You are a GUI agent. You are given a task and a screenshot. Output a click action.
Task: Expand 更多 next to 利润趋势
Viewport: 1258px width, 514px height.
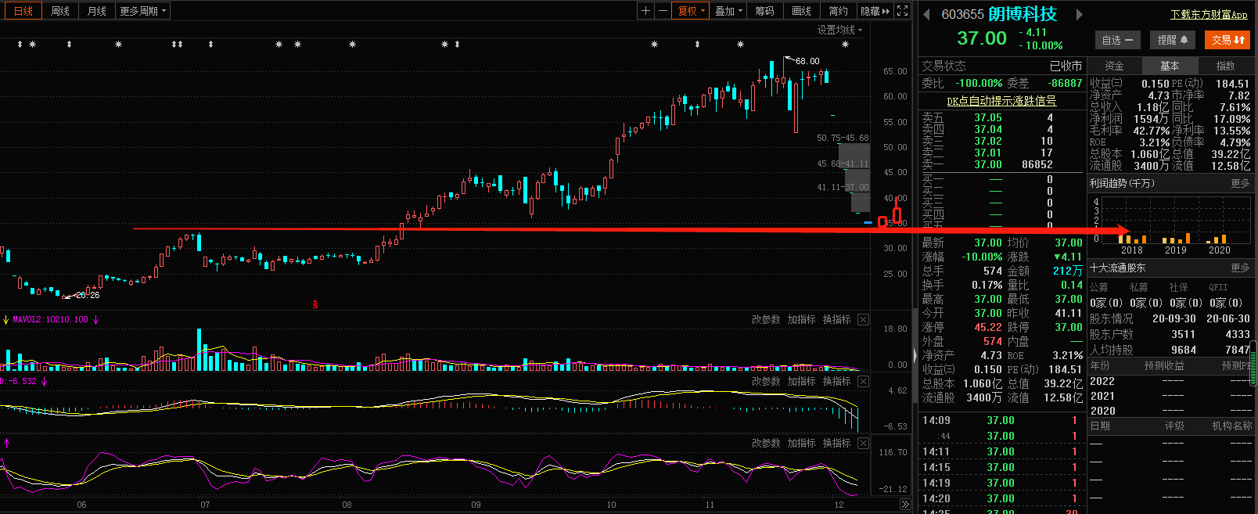click(1240, 183)
